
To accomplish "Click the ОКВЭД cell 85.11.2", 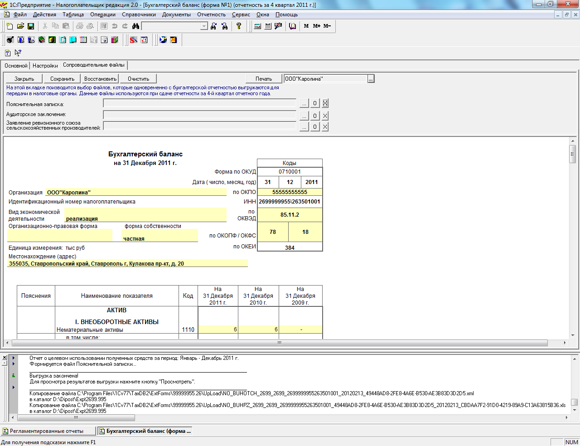I will click(290, 215).
